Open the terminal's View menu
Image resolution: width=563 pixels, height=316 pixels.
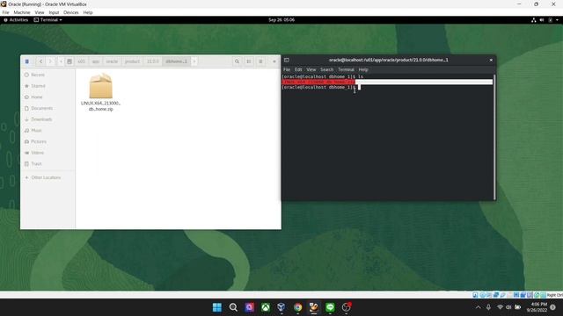pyautogui.click(x=311, y=69)
